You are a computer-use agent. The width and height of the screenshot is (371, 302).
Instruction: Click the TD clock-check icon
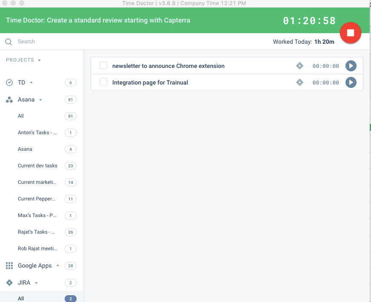point(9,82)
